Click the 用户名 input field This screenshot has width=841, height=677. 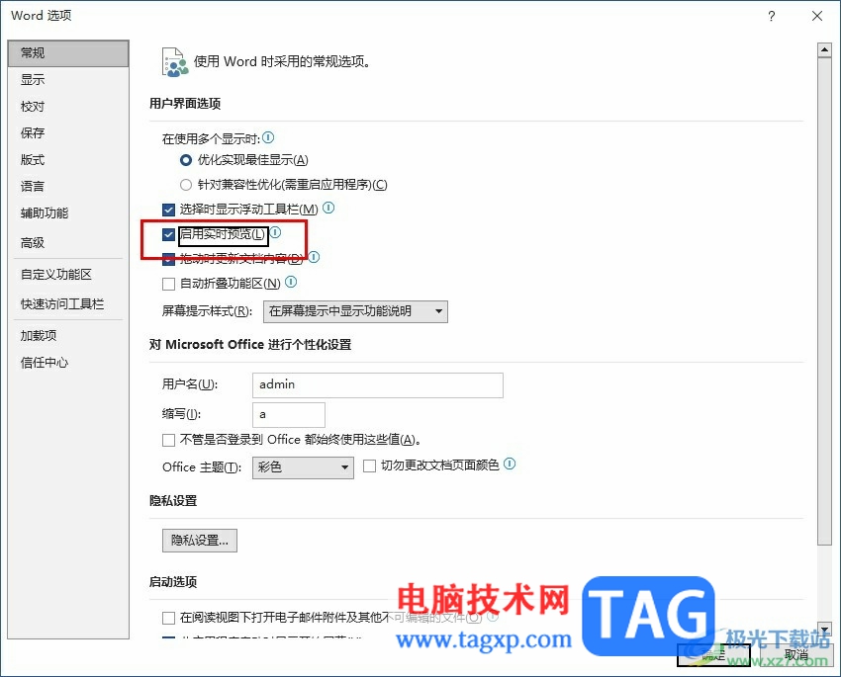tap(378, 385)
